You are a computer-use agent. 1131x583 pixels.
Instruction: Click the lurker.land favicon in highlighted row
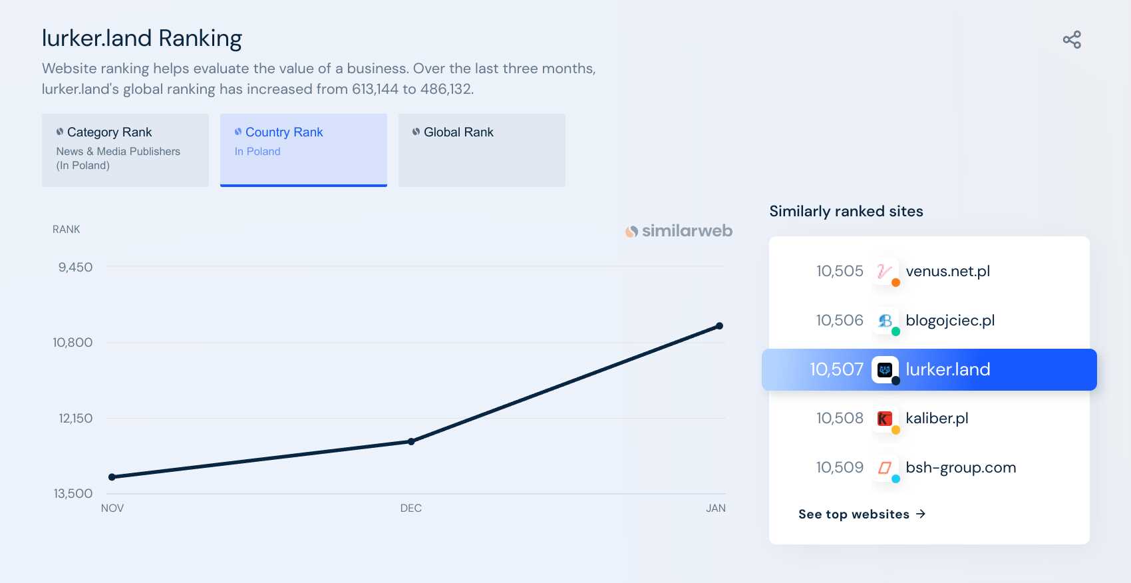(x=885, y=369)
